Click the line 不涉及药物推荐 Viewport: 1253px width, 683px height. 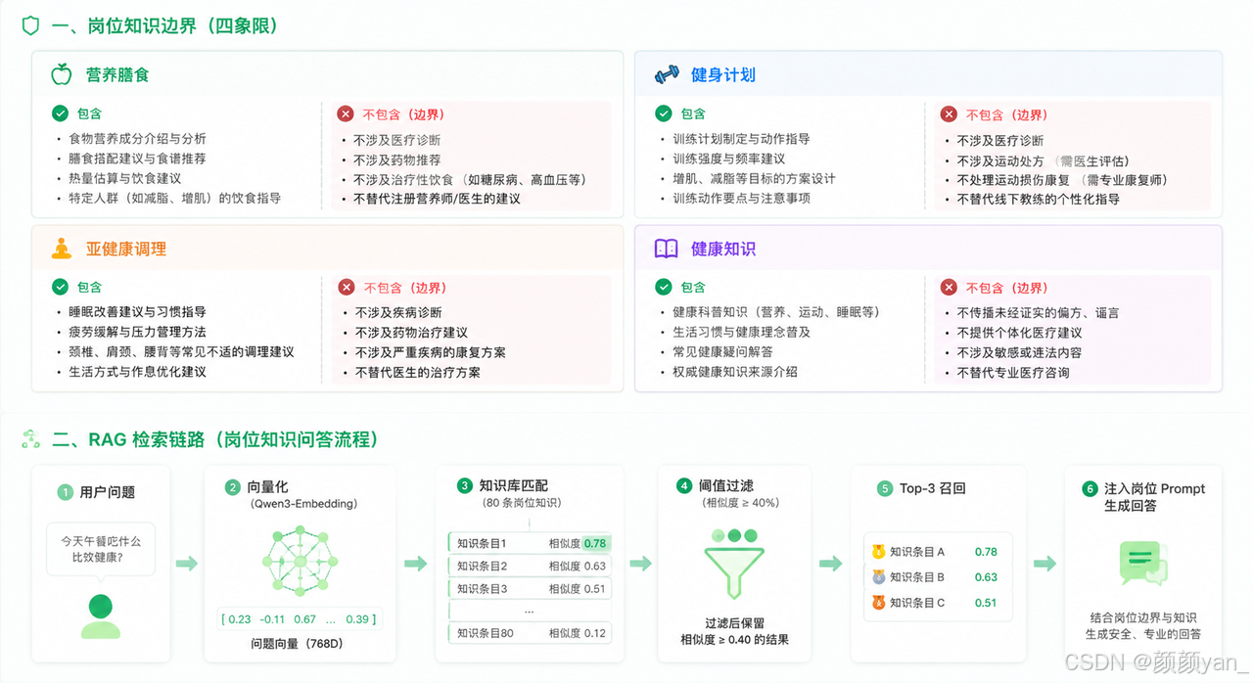[397, 159]
